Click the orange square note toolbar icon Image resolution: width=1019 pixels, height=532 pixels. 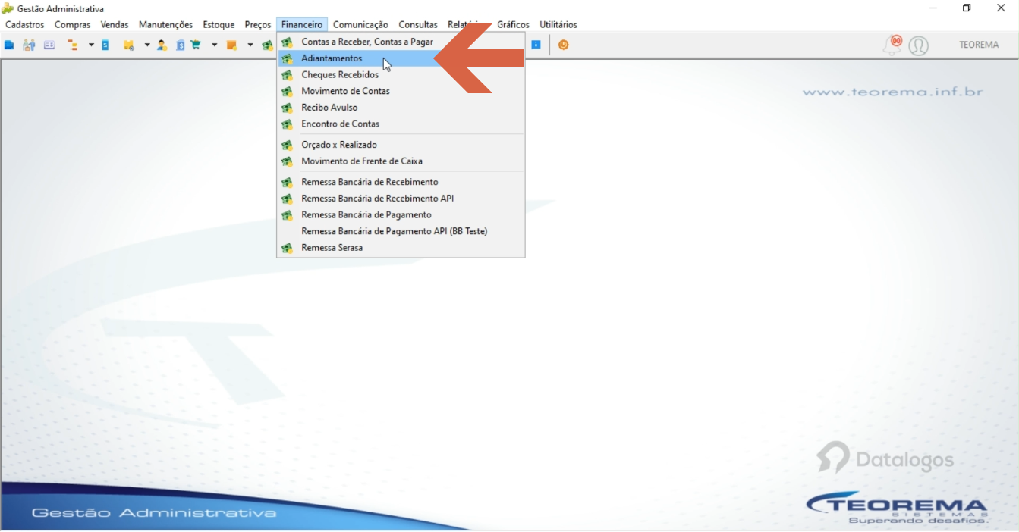231,45
